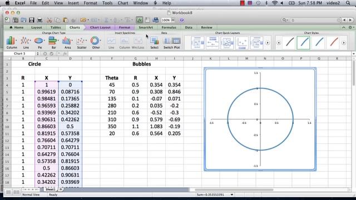The width and height of the screenshot is (356, 200).
Task: Open the Format ribbon tab
Action: pyautogui.click(x=125, y=27)
